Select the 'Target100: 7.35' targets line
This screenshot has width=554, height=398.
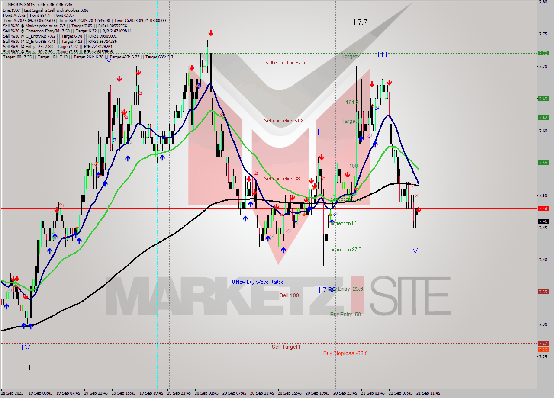tap(88, 57)
